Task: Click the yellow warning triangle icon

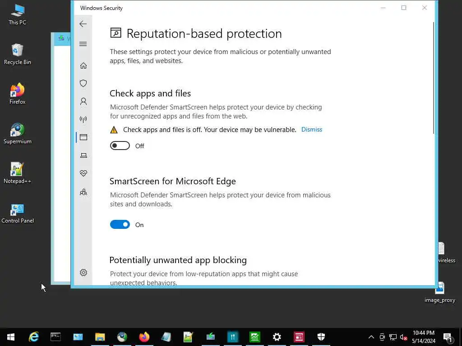Action: (x=114, y=130)
